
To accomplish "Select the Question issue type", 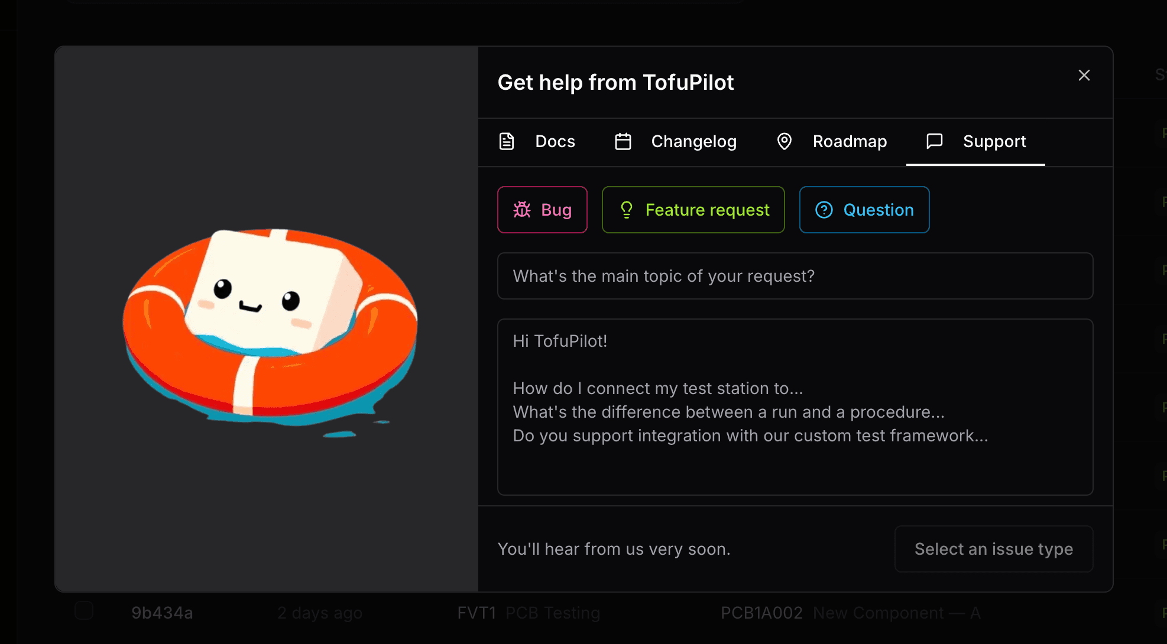I will coord(864,210).
